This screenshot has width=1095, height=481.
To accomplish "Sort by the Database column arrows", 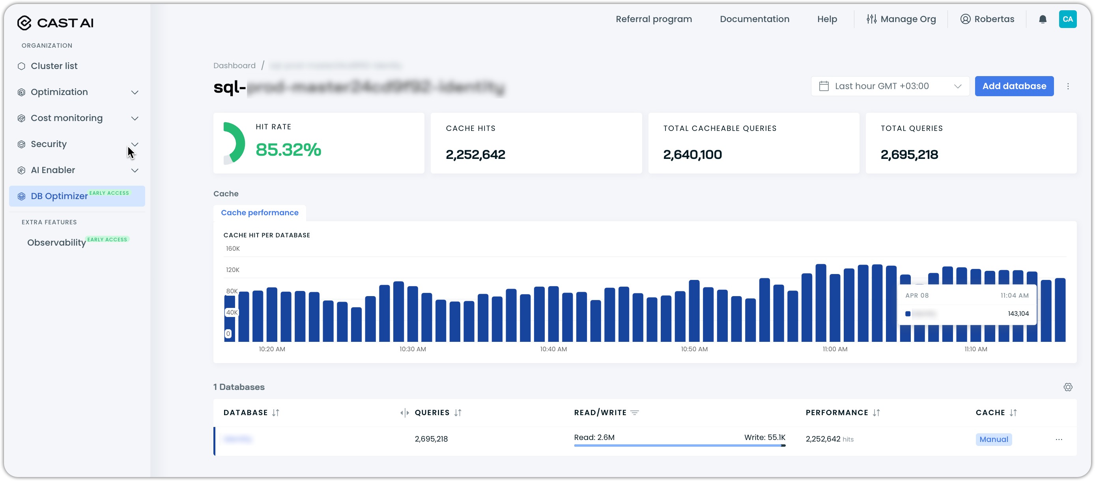I will (x=275, y=412).
